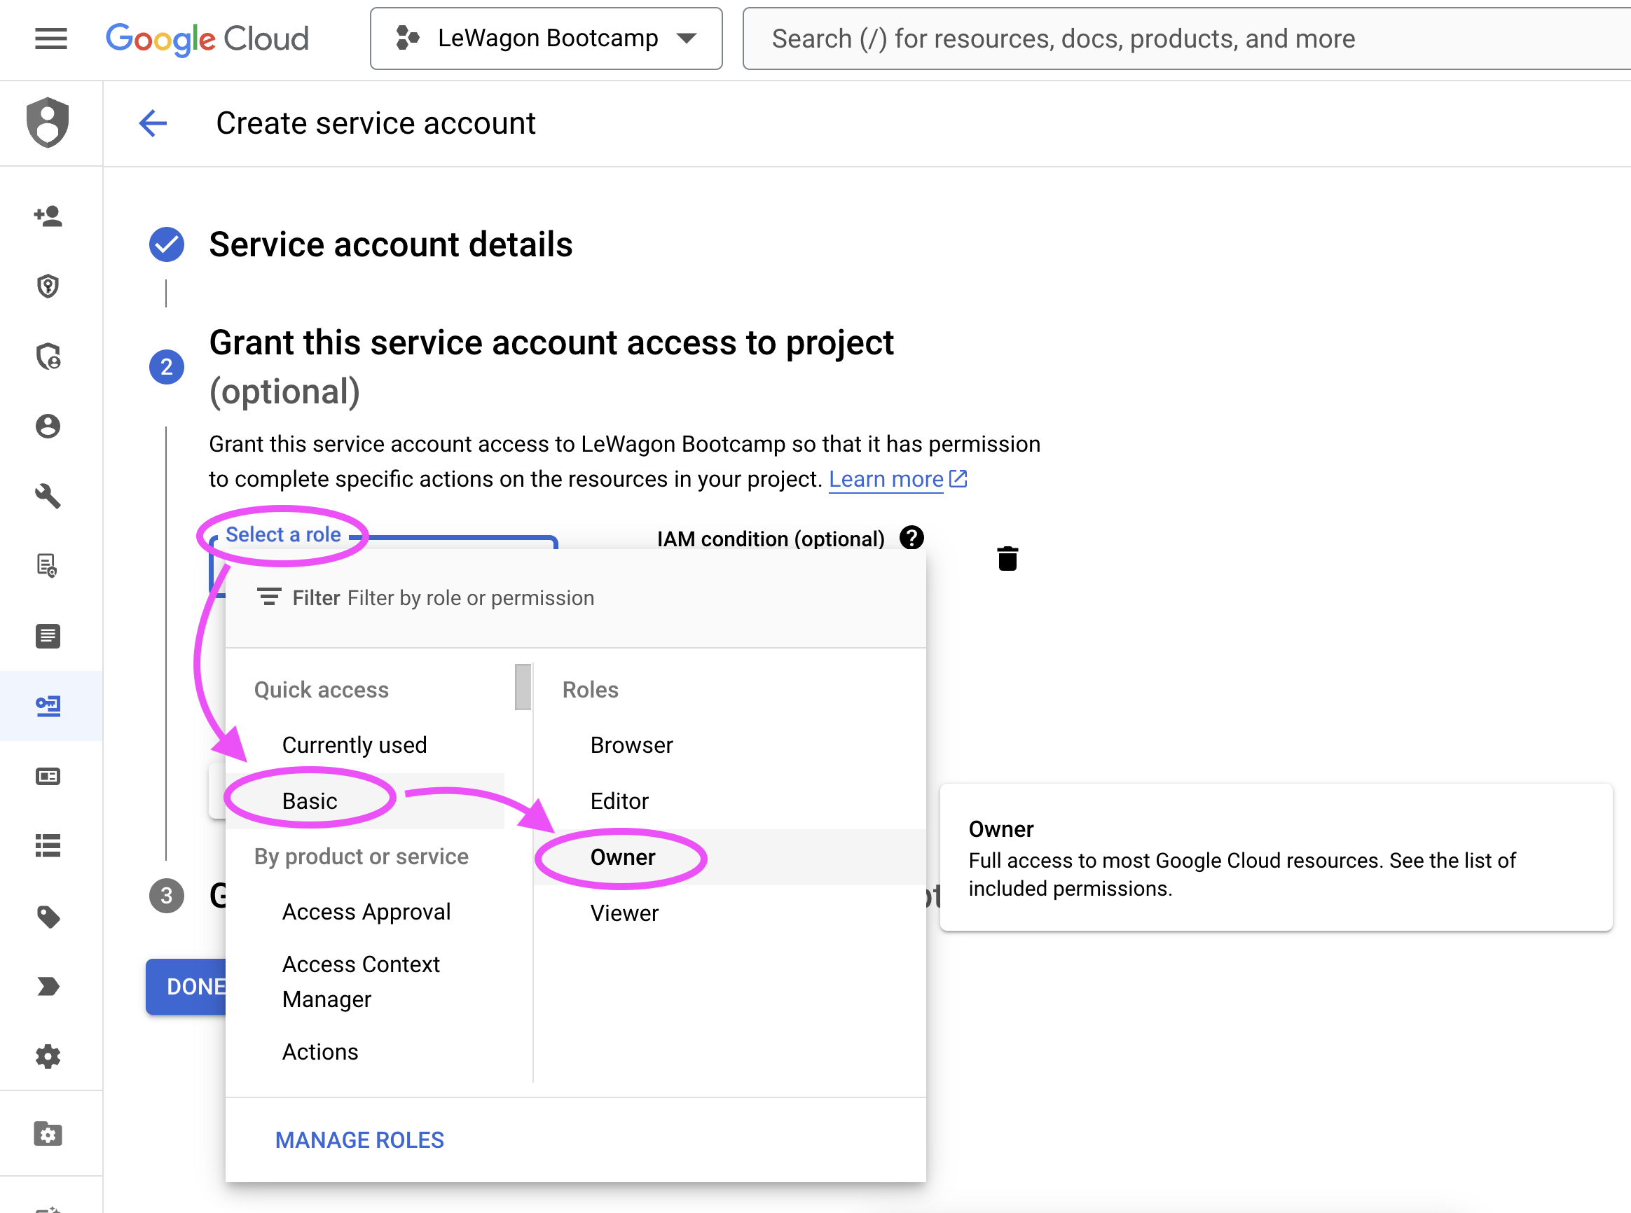Select Access Approval category

coord(365,912)
